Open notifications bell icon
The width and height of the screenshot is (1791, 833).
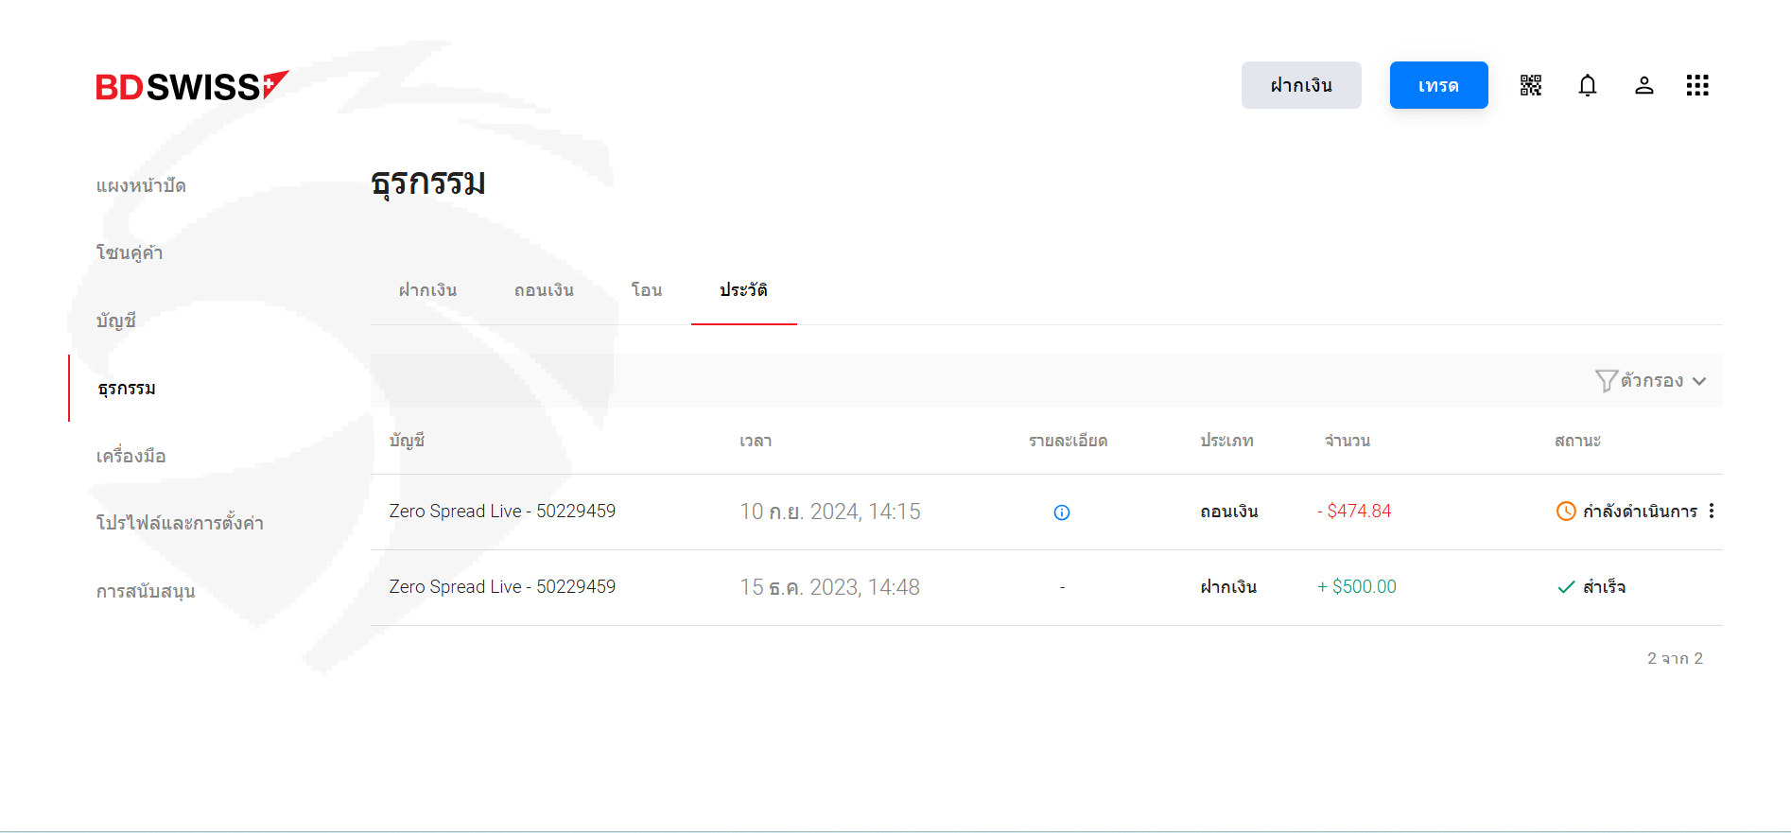[x=1588, y=85]
